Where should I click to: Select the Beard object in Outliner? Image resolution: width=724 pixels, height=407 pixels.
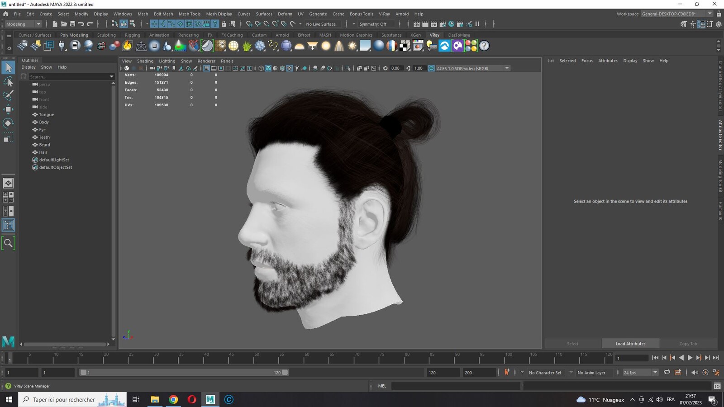click(x=44, y=145)
